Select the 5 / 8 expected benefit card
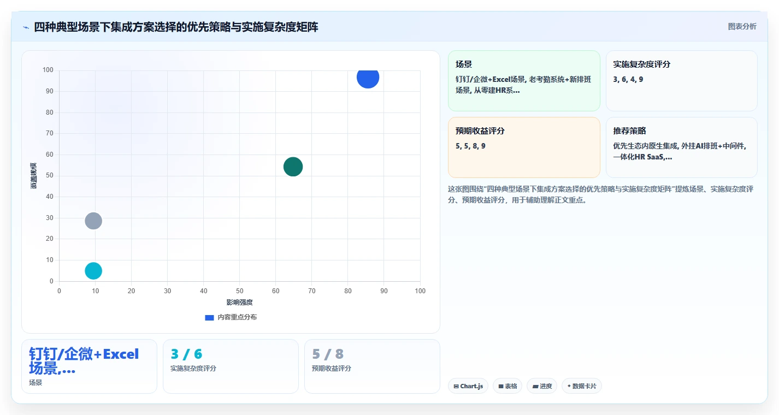 [372, 366]
